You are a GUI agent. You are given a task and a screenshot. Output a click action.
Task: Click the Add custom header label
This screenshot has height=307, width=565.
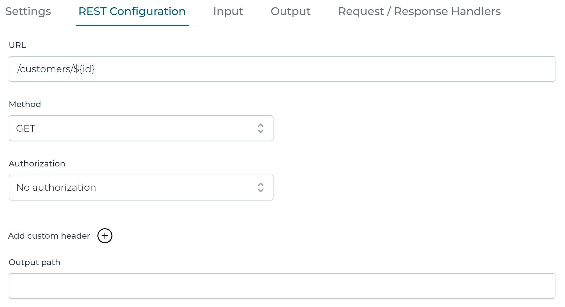[x=49, y=236]
